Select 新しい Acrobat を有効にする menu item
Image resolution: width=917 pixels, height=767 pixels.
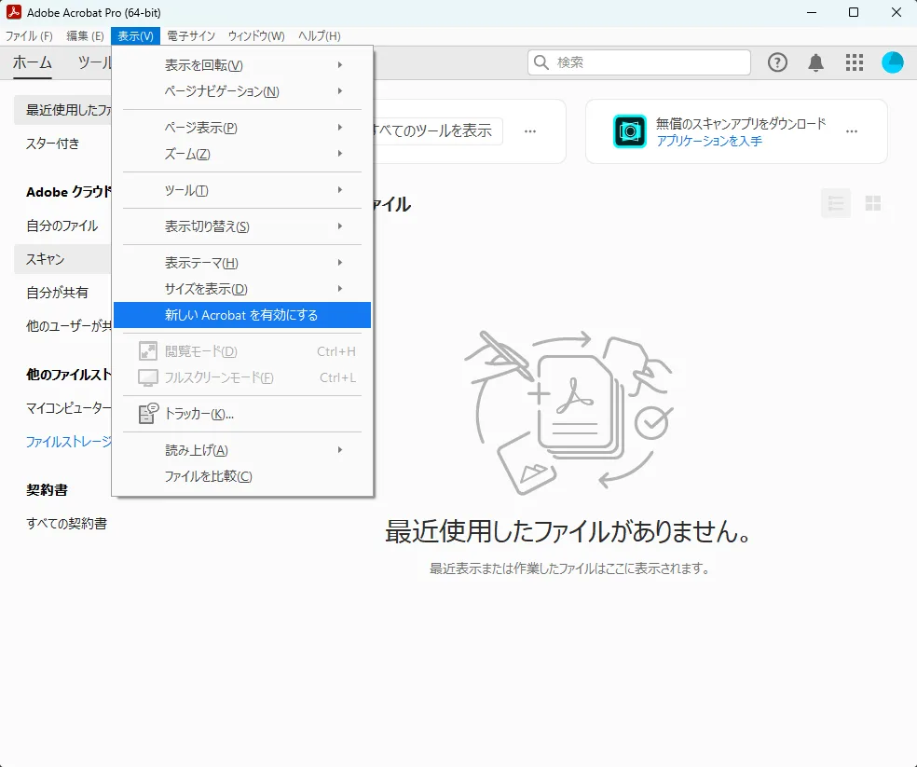click(242, 315)
